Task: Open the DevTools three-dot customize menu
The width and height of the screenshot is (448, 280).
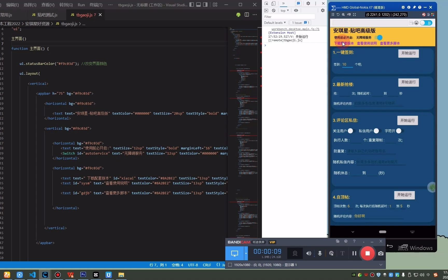Action: [x=316, y=3]
